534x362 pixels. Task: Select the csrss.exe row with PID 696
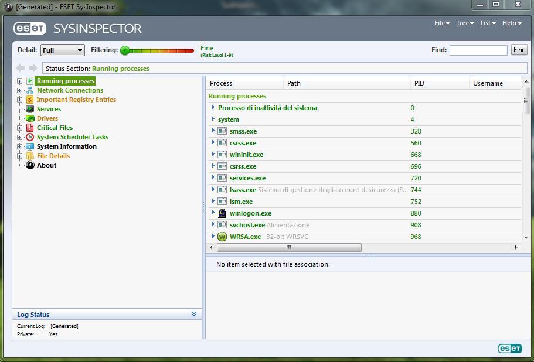pos(363,166)
